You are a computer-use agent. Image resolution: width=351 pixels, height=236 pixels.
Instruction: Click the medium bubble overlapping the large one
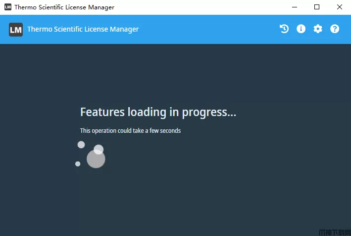coord(99,150)
